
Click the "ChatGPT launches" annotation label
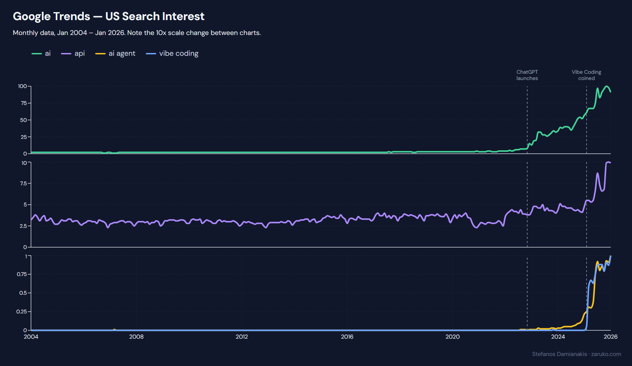[x=527, y=75]
